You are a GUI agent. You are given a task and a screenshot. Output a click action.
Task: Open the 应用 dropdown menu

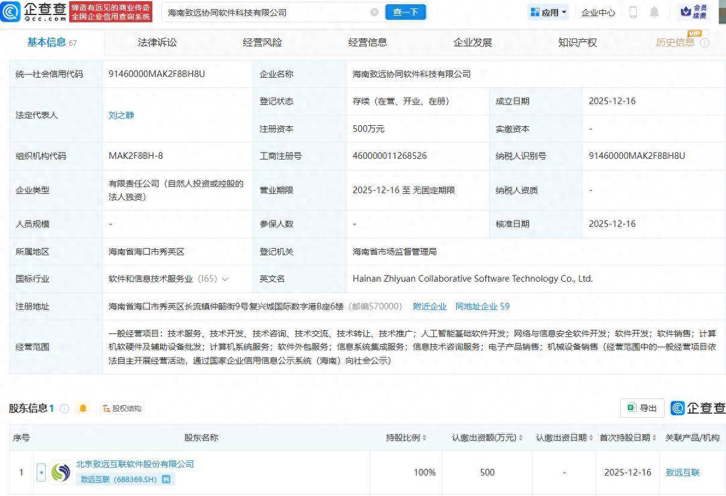pos(548,12)
